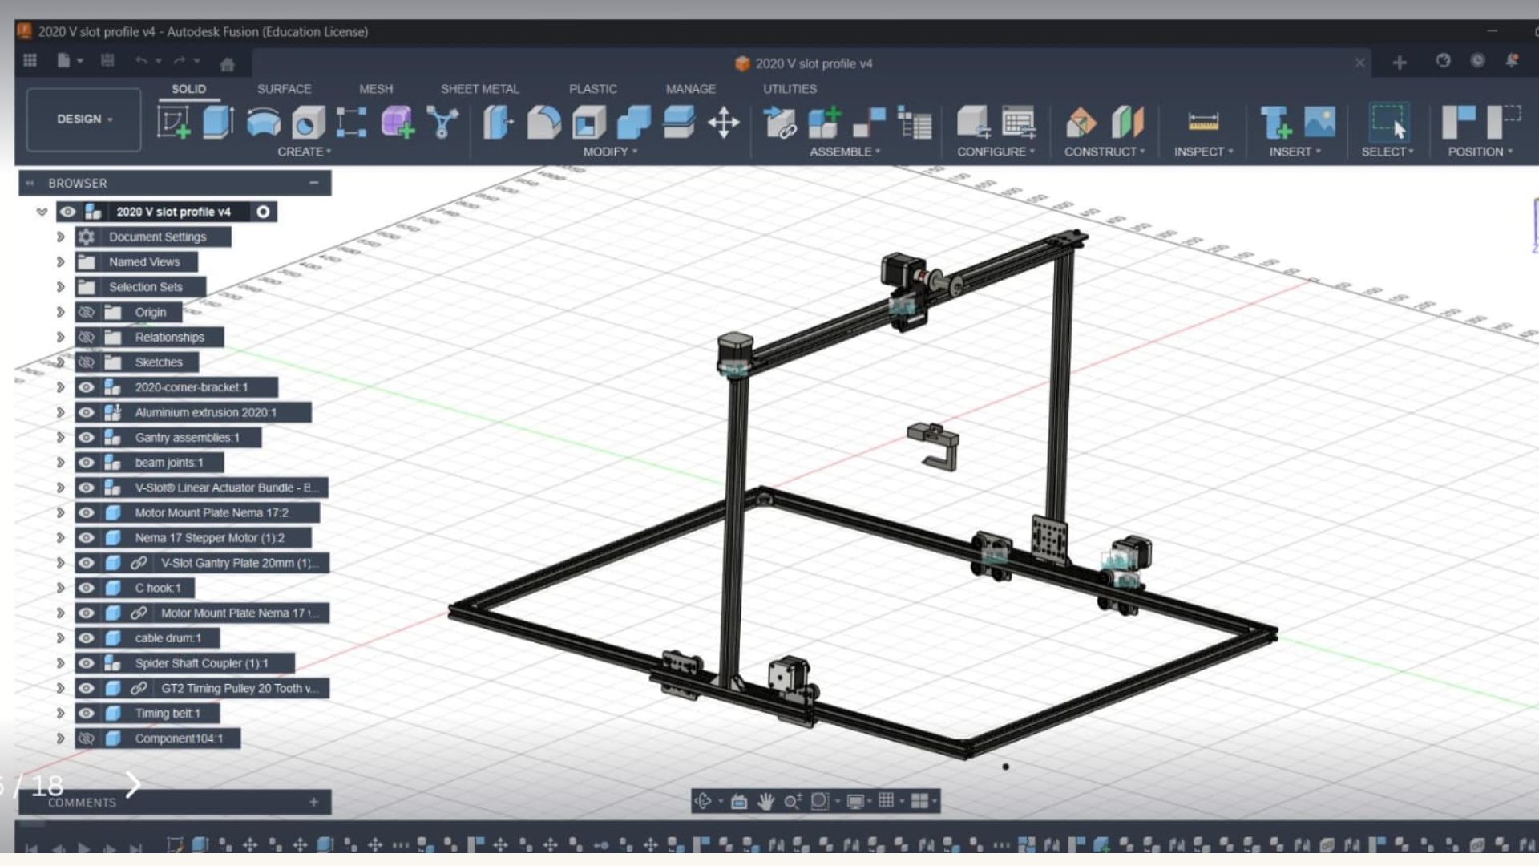Click the Joint tool icon
Viewport: 1539px width, 866px height.
click(x=869, y=122)
